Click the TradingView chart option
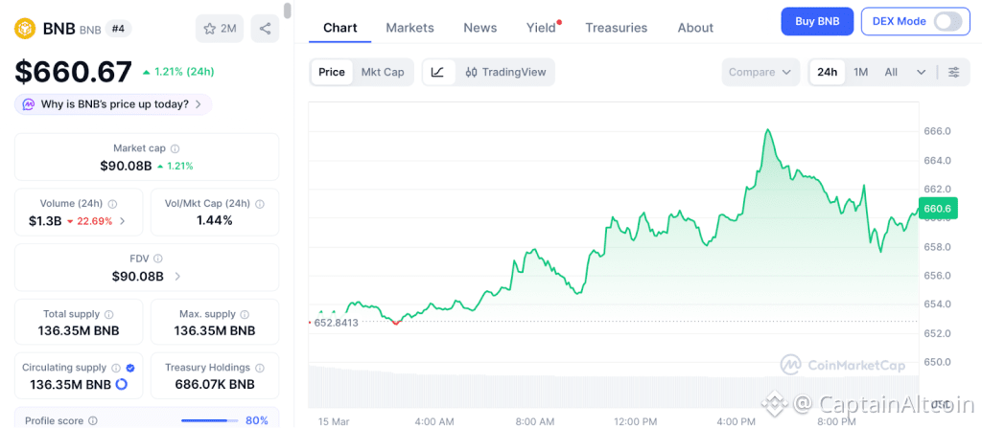The image size is (982, 428). [505, 72]
